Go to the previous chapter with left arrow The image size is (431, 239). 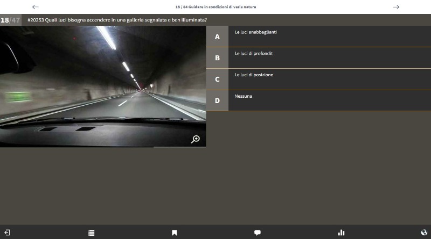pyautogui.click(x=36, y=7)
